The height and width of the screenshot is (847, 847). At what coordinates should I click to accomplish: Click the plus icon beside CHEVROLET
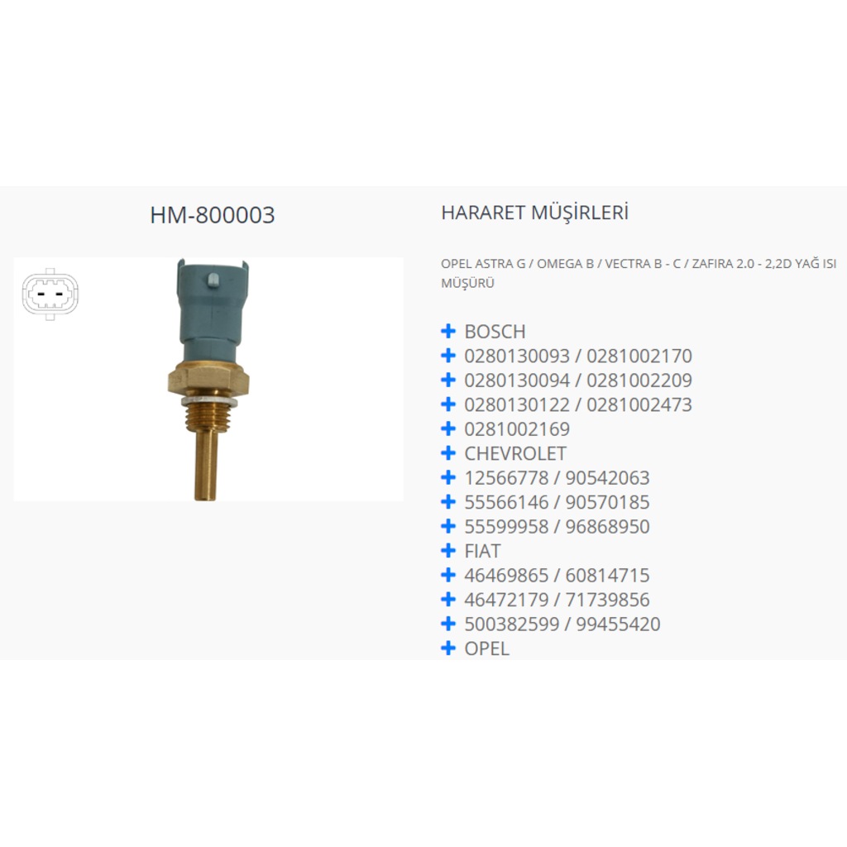(447, 453)
